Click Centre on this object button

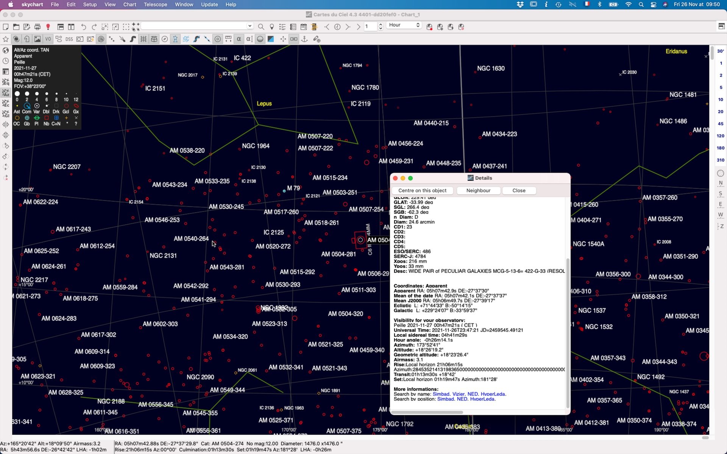(422, 190)
